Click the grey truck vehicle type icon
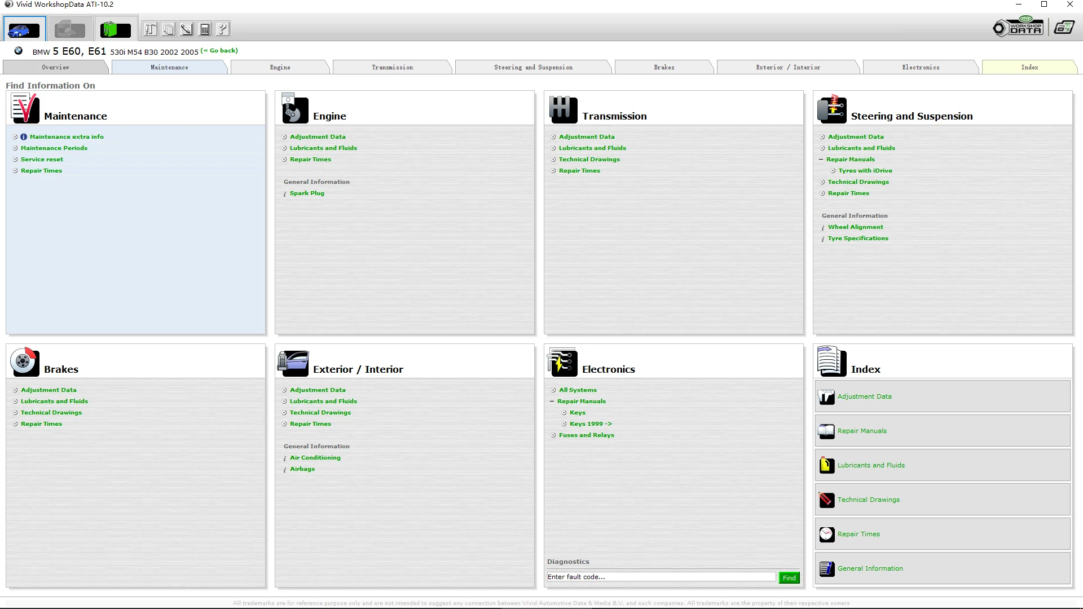Viewport: 1083px width, 609px height. pyautogui.click(x=70, y=29)
